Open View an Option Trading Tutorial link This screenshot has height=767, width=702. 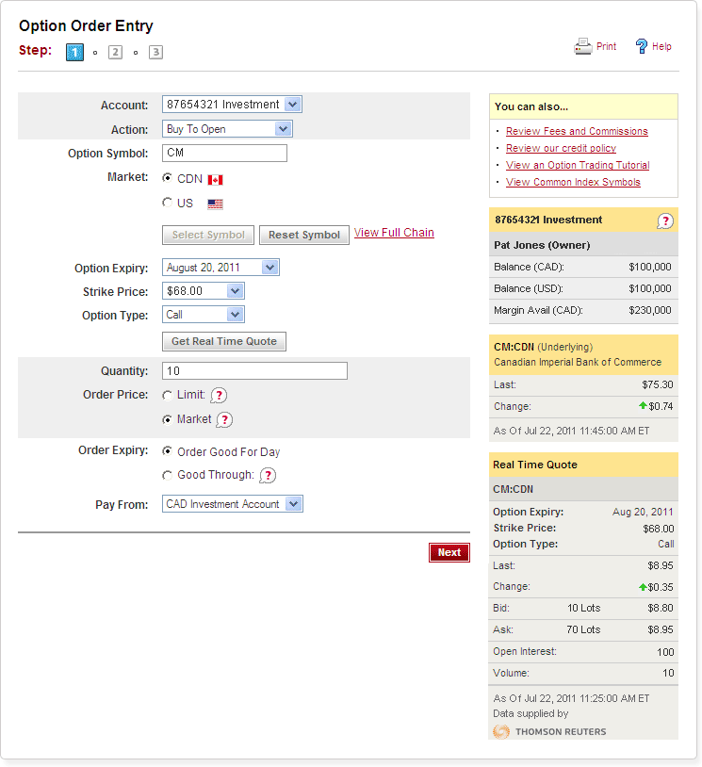[x=578, y=165]
